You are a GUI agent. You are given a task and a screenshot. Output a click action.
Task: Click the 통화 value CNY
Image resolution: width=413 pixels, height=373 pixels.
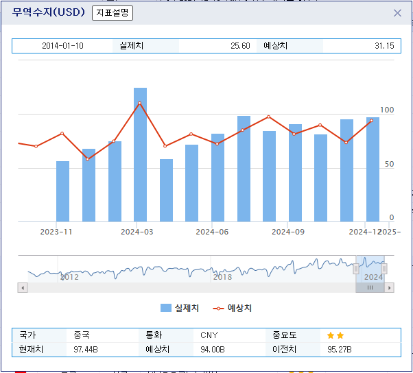tap(209, 335)
